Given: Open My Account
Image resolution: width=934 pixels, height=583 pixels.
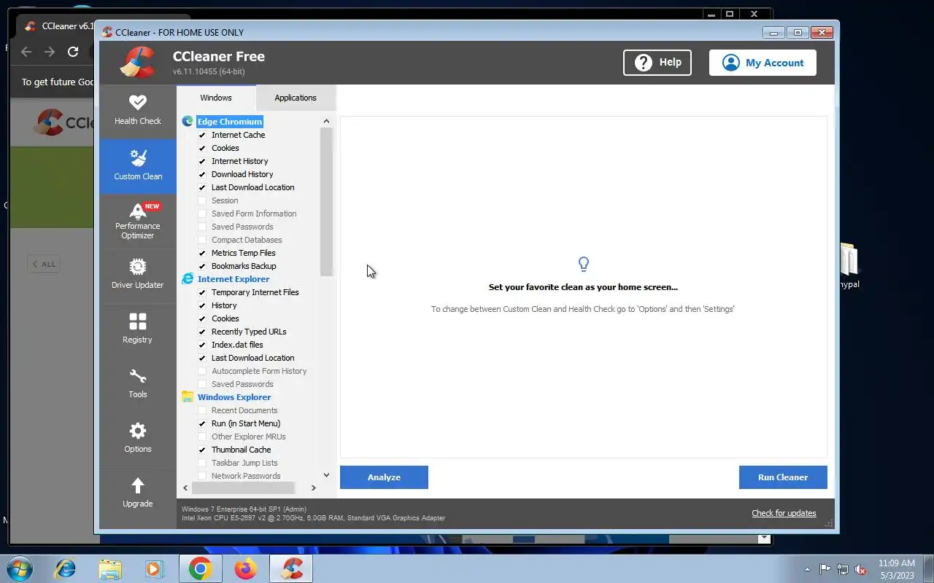Looking at the screenshot, I should [x=763, y=63].
